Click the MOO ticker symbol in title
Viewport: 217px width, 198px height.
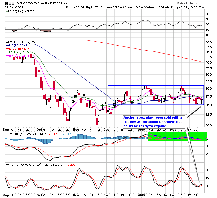tap(10, 3)
